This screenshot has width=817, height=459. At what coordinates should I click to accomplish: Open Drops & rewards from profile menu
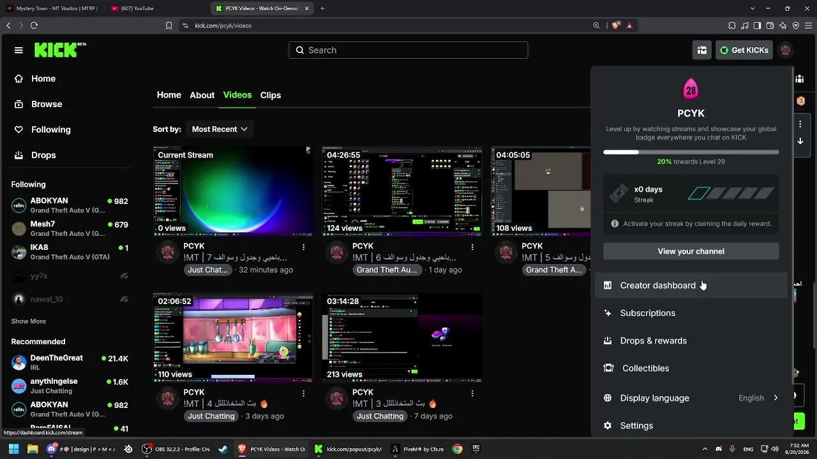point(691,340)
